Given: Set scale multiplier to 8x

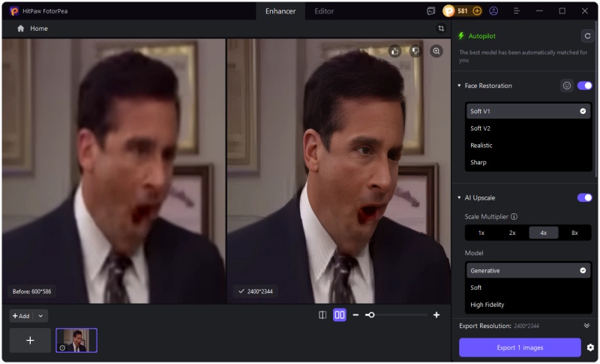Looking at the screenshot, I should pyautogui.click(x=574, y=233).
